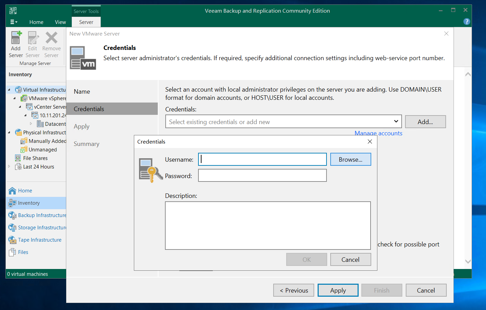
Task: Select the Unmanaged group icon
Action: click(x=24, y=150)
